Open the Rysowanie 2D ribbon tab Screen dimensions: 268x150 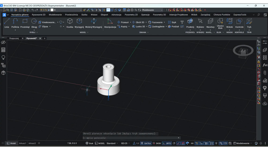(x=39, y=15)
